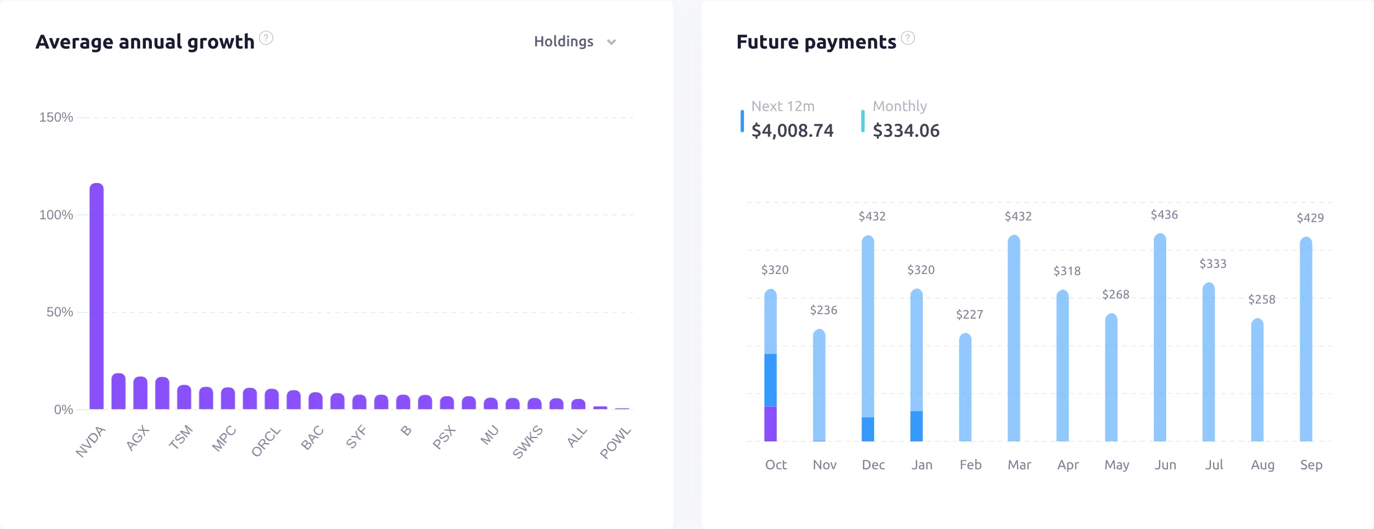Select the Jan $320 payments bar

pyautogui.click(x=917, y=365)
